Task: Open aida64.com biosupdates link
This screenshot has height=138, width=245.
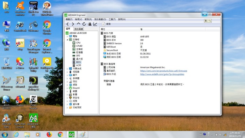Action: pos(162,74)
